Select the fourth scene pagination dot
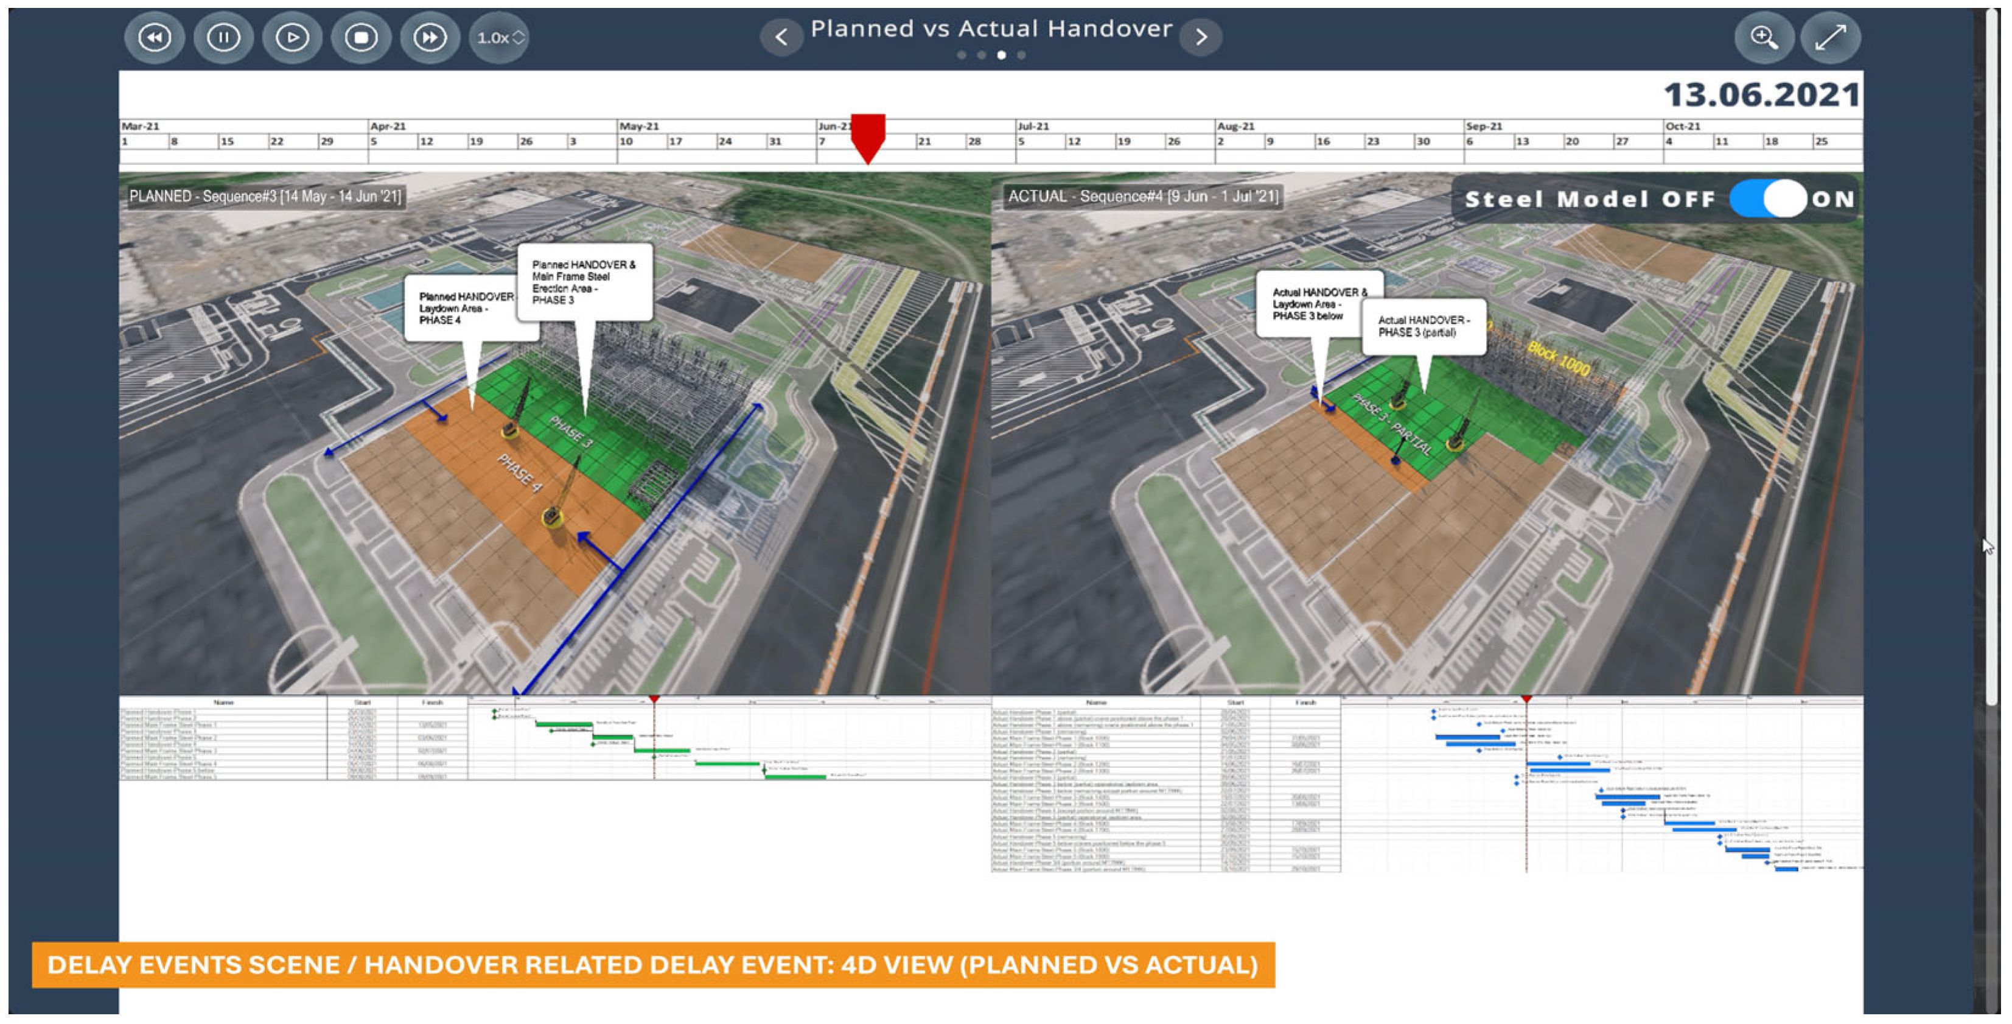 click(x=1022, y=55)
